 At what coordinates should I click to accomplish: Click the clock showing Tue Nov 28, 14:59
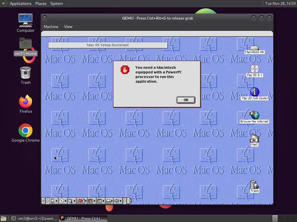280,3
